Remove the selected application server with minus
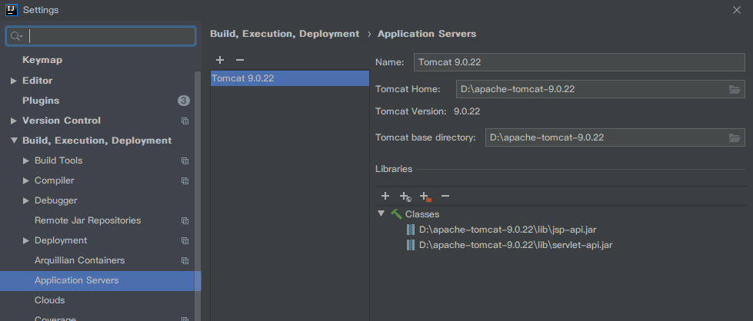This screenshot has height=321, width=753. pos(240,60)
